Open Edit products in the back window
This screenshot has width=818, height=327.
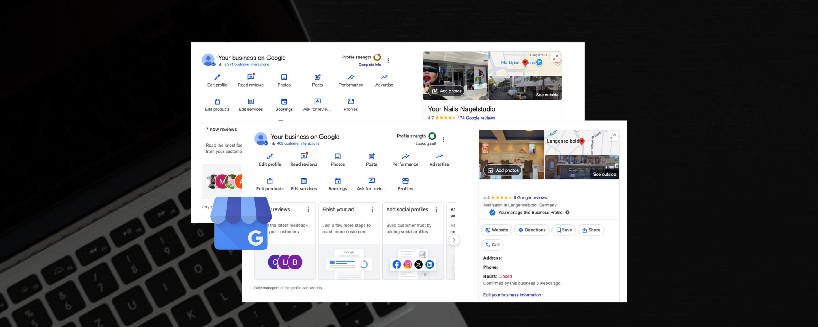point(217,105)
